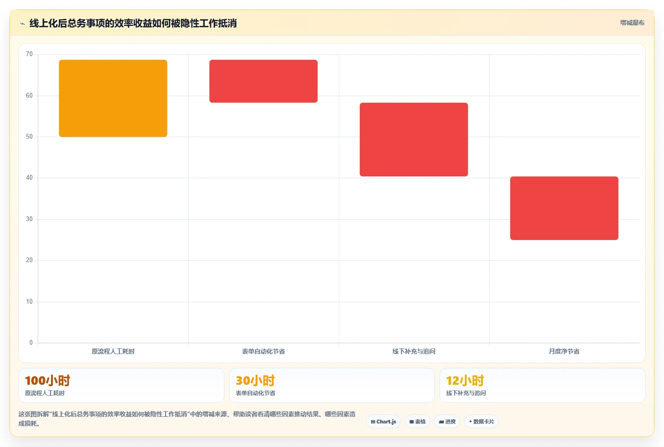Click the chart title 线上化后总务事项的效率收益
664x447 pixels.
(133, 23)
